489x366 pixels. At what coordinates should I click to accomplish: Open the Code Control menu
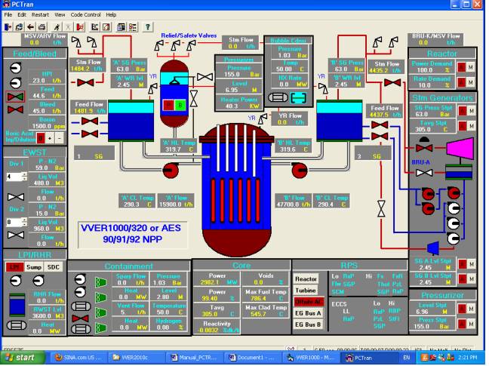coord(85,14)
